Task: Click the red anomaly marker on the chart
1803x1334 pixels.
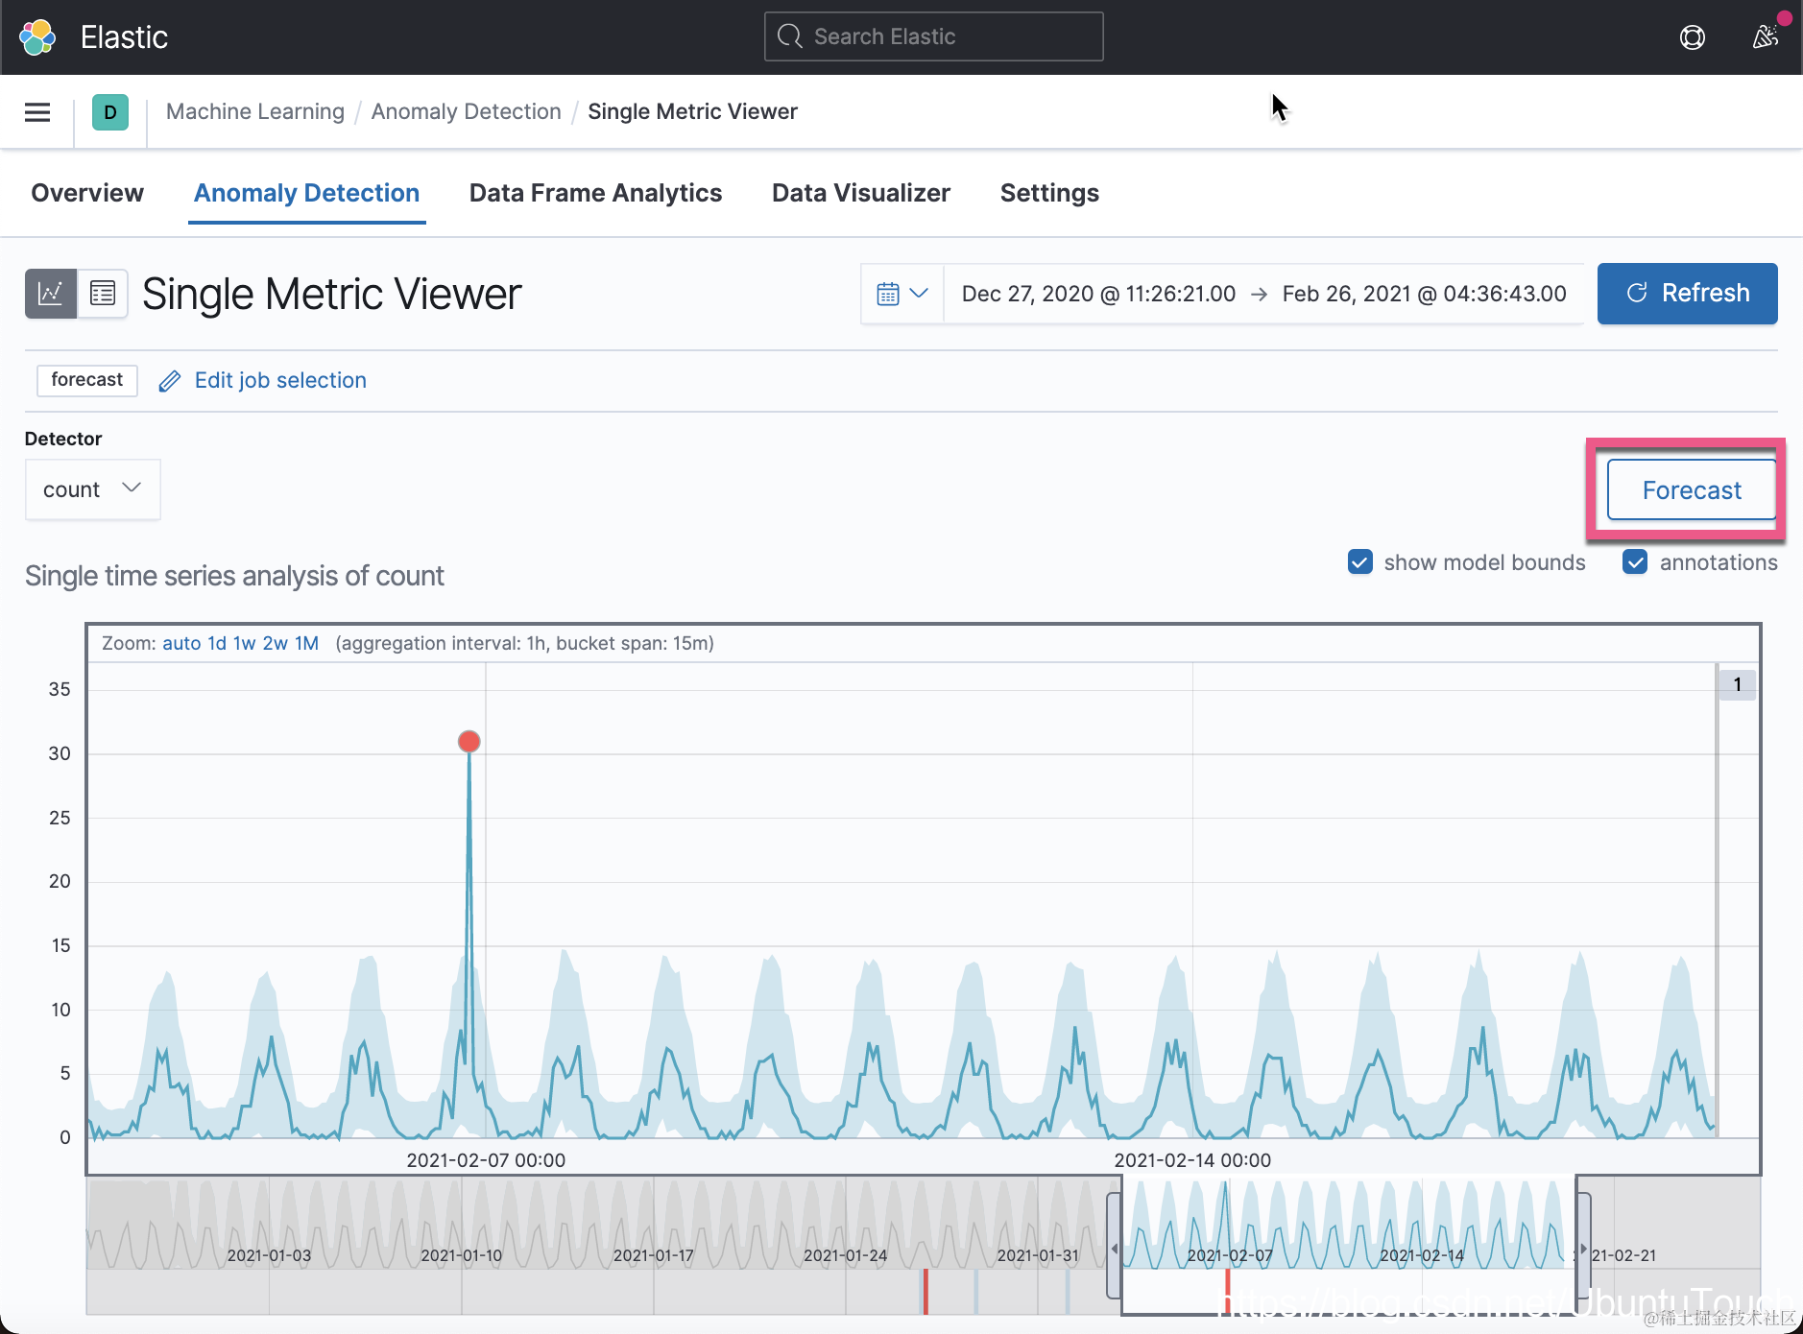Action: click(469, 742)
